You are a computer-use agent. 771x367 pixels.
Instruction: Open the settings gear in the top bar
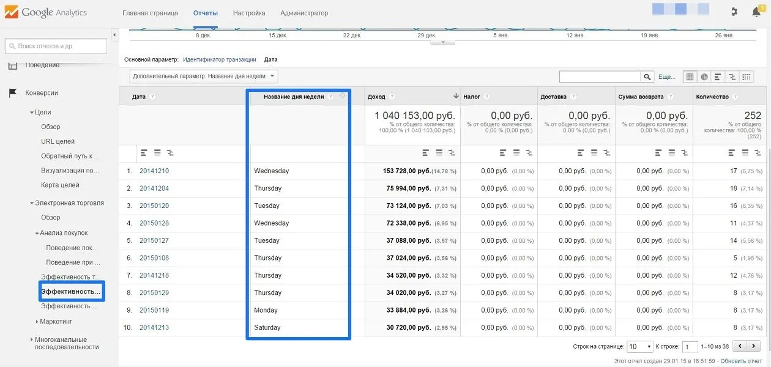734,12
